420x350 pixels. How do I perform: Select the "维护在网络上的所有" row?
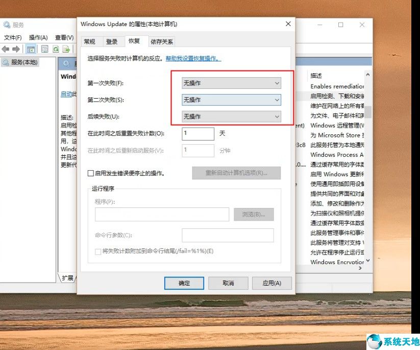[x=337, y=106]
